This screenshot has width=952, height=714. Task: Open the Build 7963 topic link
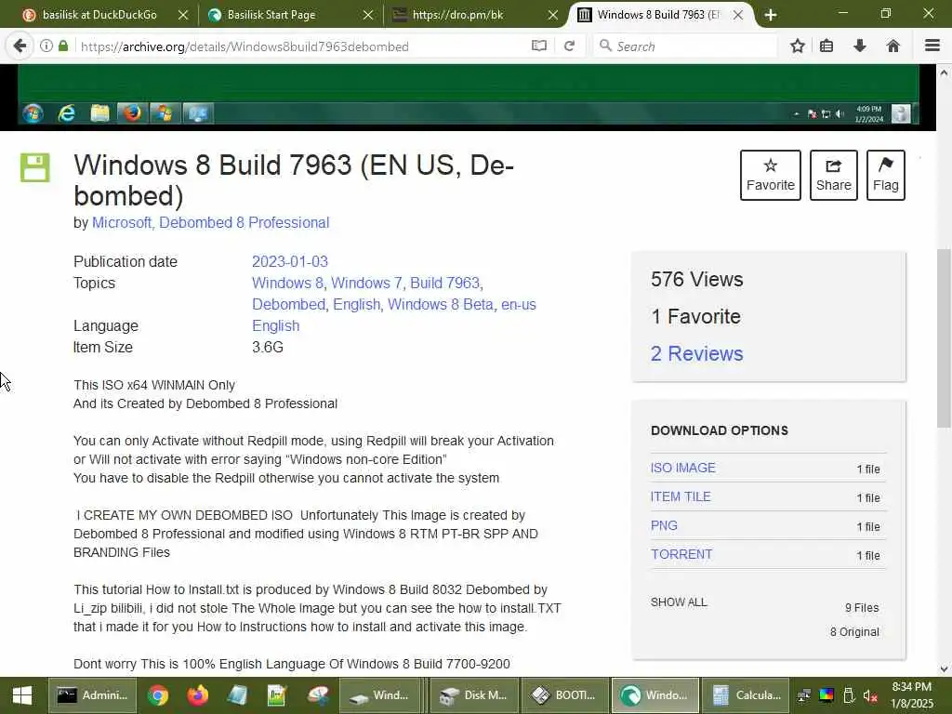pos(445,283)
